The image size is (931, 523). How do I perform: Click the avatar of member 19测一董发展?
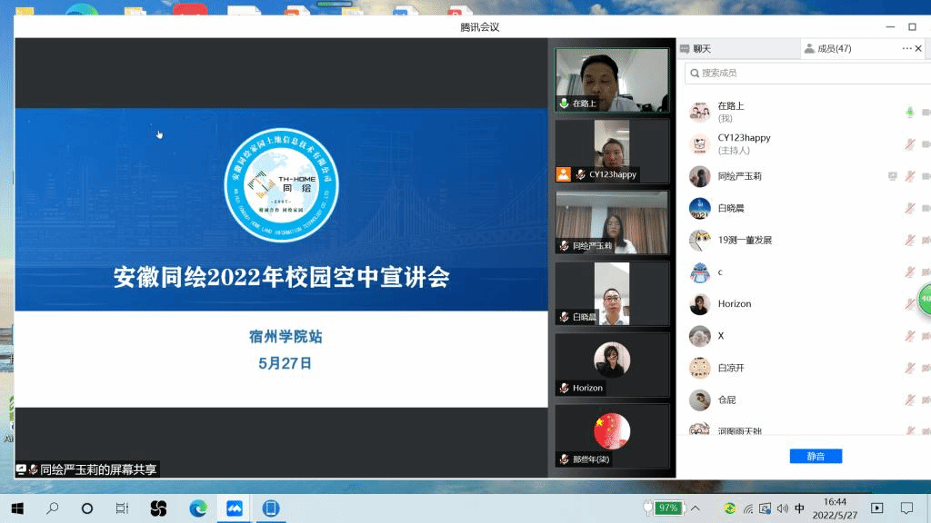[x=699, y=241]
